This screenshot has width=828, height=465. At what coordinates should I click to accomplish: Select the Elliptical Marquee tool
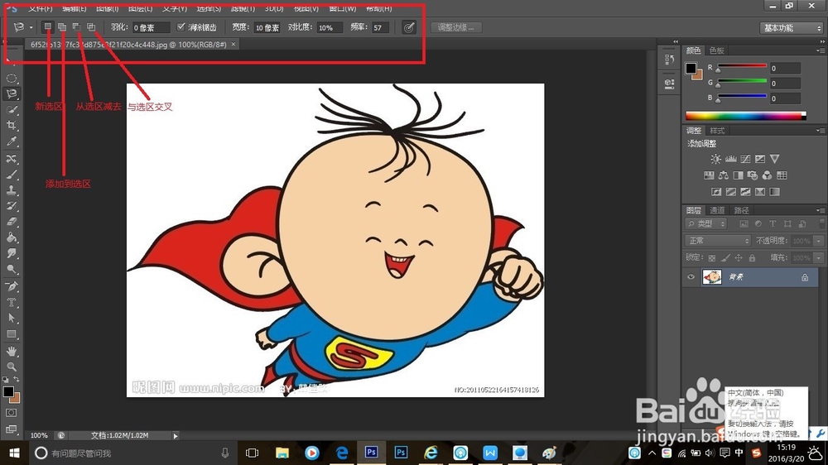12,78
